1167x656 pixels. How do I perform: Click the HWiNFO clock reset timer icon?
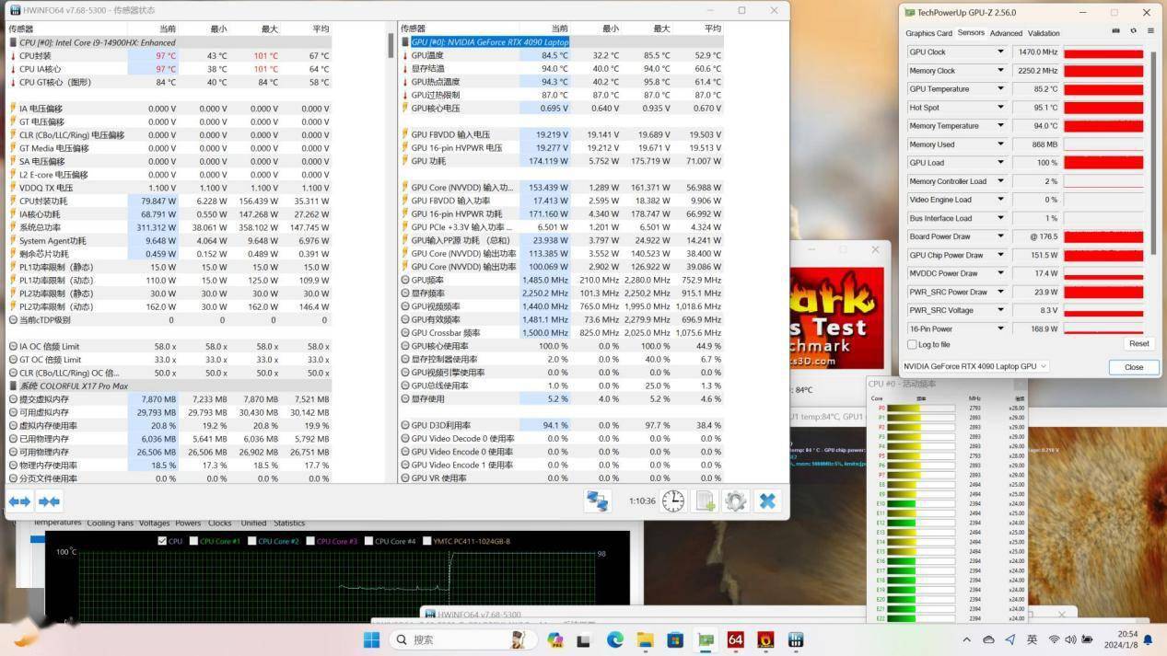[x=673, y=501]
